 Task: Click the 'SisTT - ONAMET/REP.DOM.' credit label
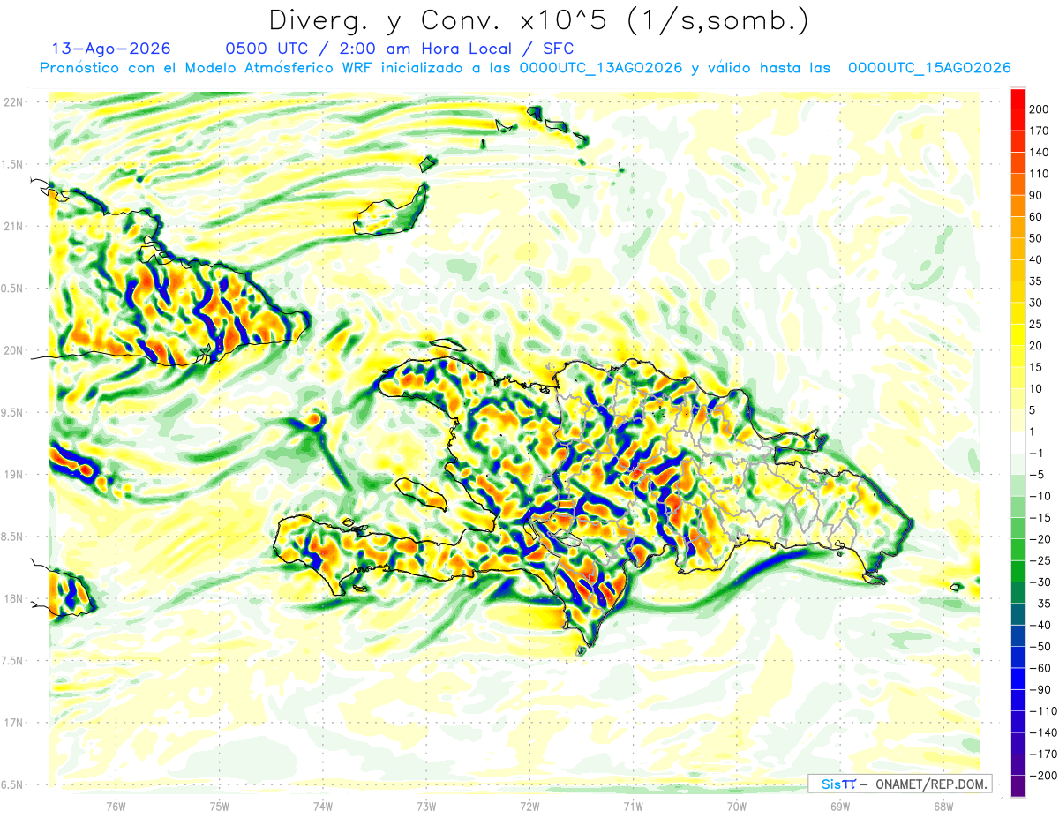pyautogui.click(x=900, y=784)
